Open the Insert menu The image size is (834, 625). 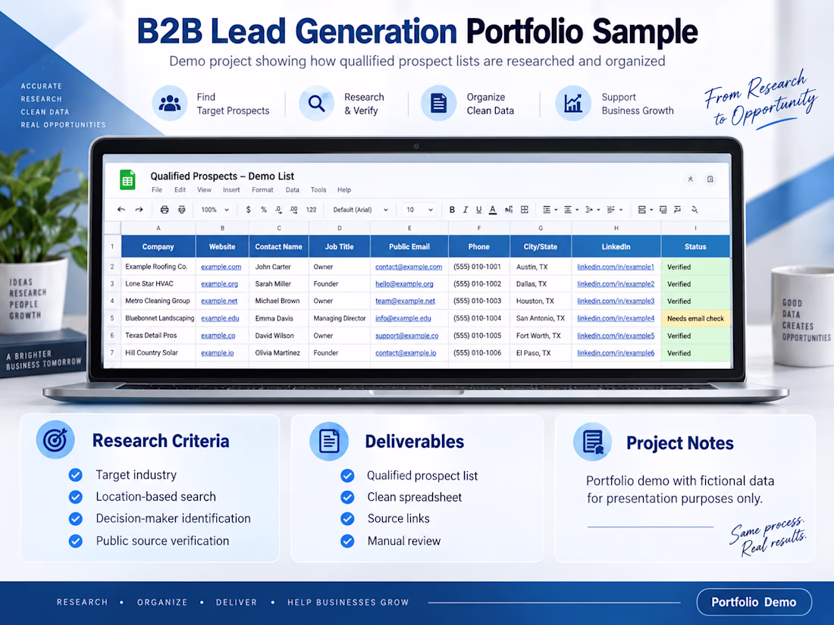coord(231,189)
